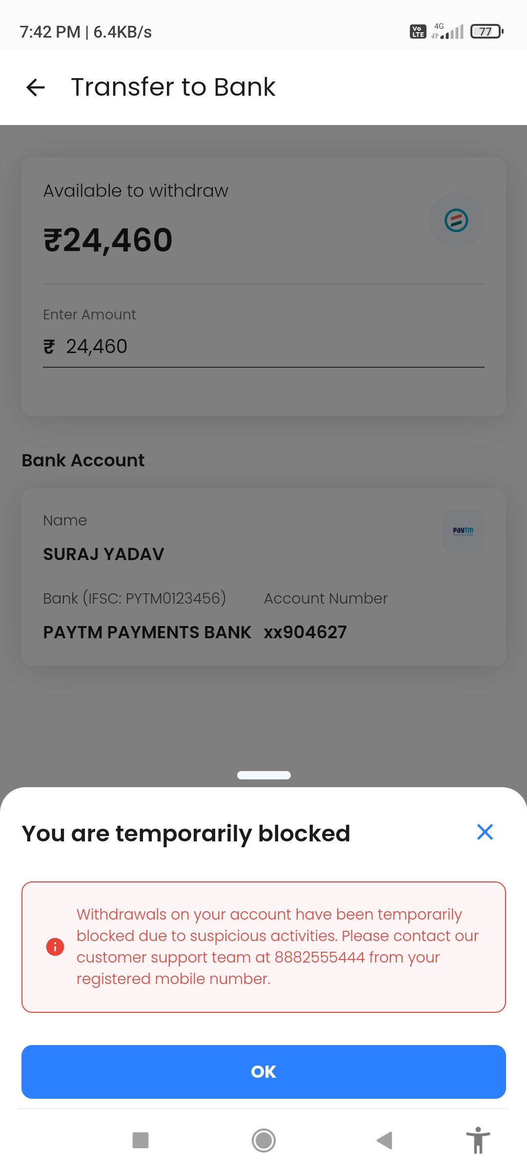Tap the SURAJ YADAV account name
This screenshot has height=1172, width=527.
click(103, 554)
